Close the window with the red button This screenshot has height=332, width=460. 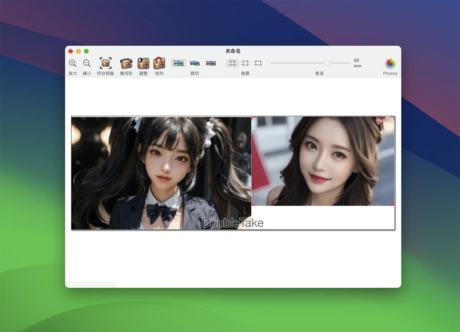point(71,51)
